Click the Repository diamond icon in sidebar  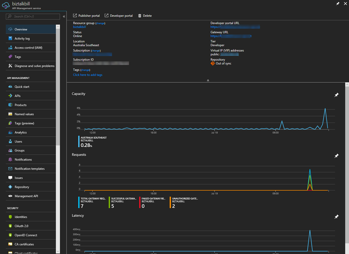(10, 187)
